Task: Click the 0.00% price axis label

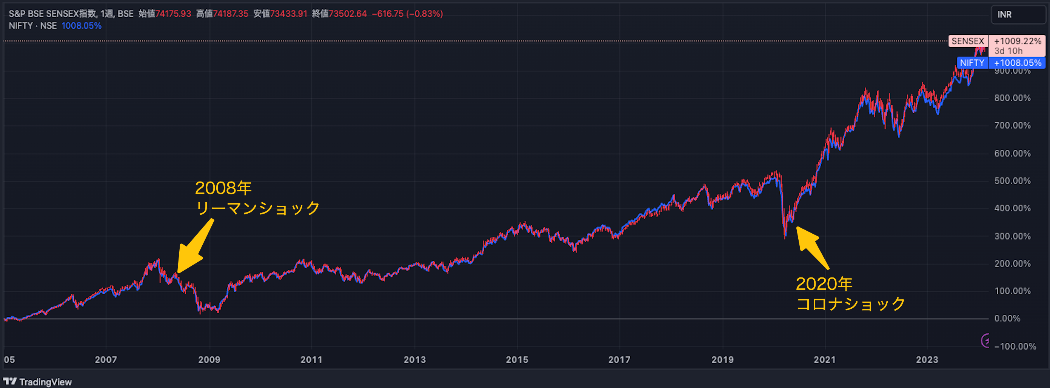Action: (x=1007, y=319)
